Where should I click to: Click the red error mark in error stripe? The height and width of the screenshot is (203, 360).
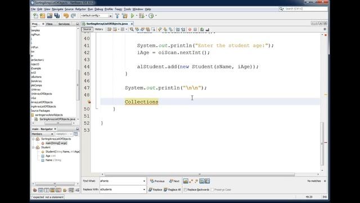326,143
